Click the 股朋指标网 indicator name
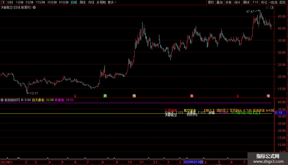Viewport: 288px width, 165px height. click(x=12, y=100)
